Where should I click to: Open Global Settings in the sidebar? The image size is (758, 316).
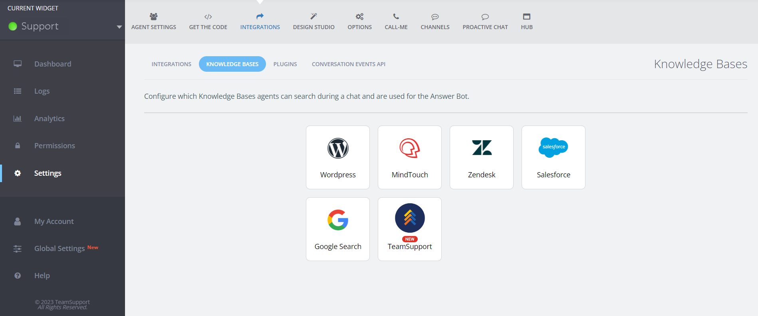(60, 249)
